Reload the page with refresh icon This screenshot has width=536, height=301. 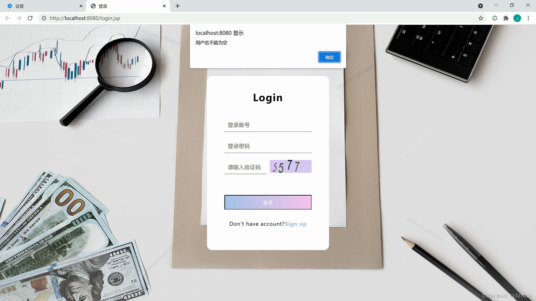point(30,18)
